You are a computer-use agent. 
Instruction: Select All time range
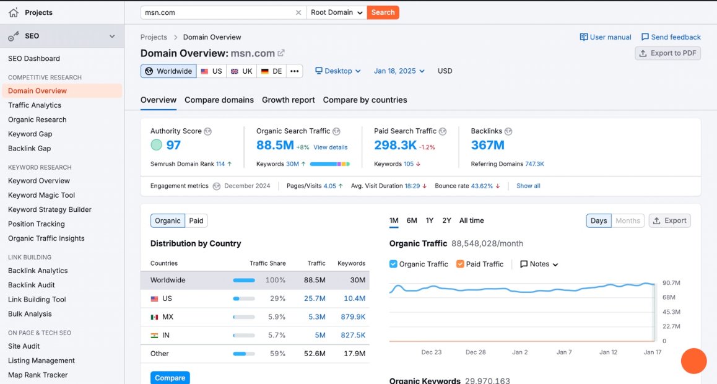tap(471, 220)
